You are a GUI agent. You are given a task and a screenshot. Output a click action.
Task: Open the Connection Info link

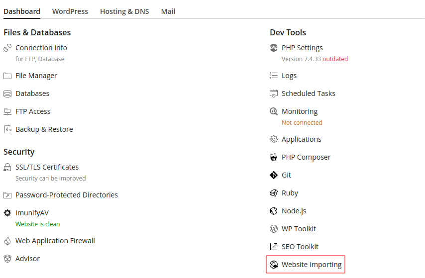[x=41, y=48]
